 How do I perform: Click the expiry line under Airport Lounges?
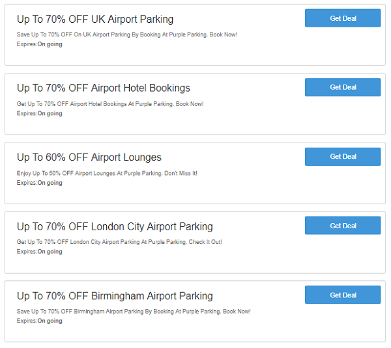(x=39, y=183)
